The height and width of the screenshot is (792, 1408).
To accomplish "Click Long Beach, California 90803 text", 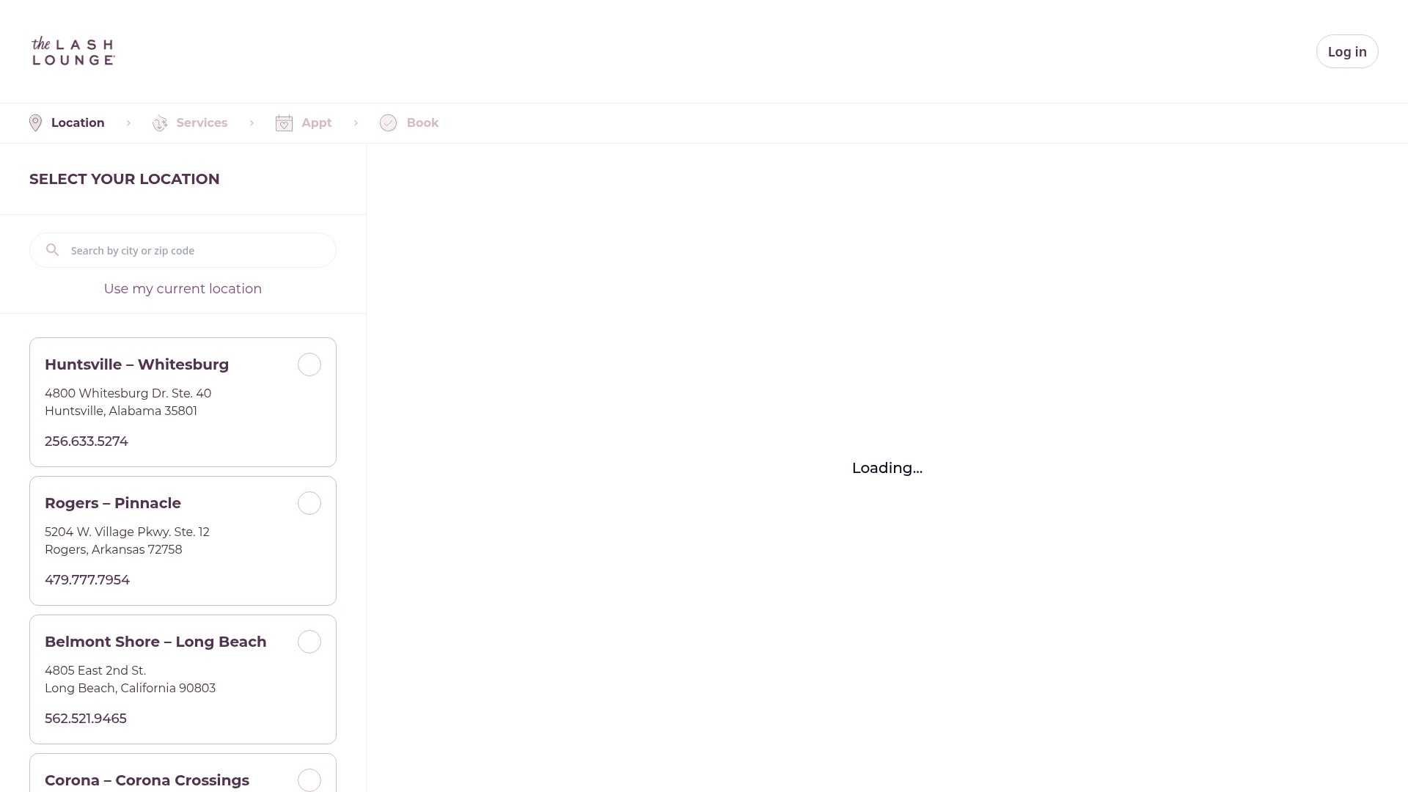I will coord(130,688).
